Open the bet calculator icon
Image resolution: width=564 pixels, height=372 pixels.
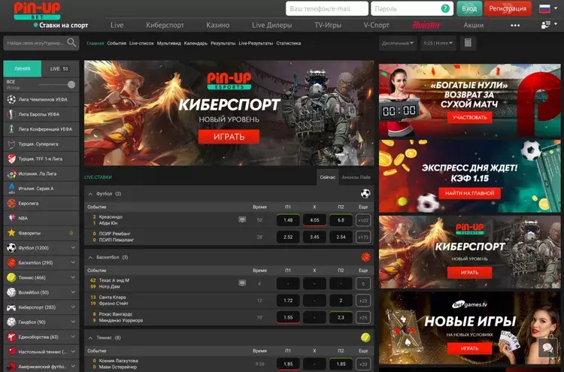point(468,43)
